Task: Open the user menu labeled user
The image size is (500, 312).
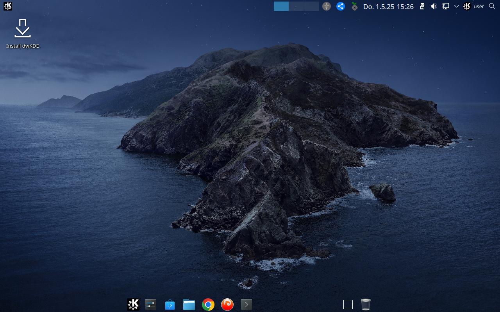Action: [474, 6]
